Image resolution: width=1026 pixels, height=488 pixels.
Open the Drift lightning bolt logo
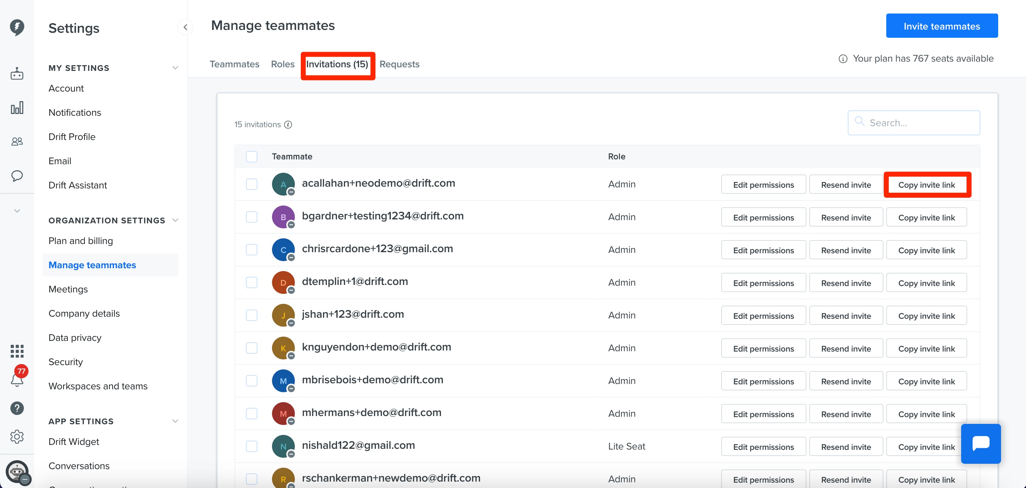point(17,27)
